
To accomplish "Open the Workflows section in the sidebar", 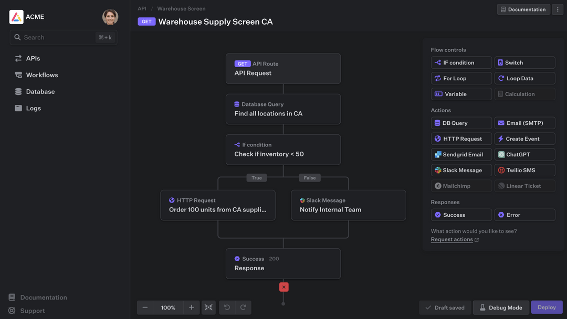I will (x=41, y=75).
